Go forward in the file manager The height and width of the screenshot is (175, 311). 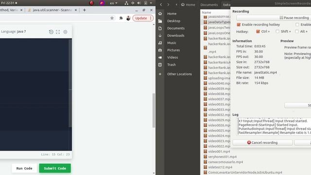pyautogui.click(x=168, y=4)
